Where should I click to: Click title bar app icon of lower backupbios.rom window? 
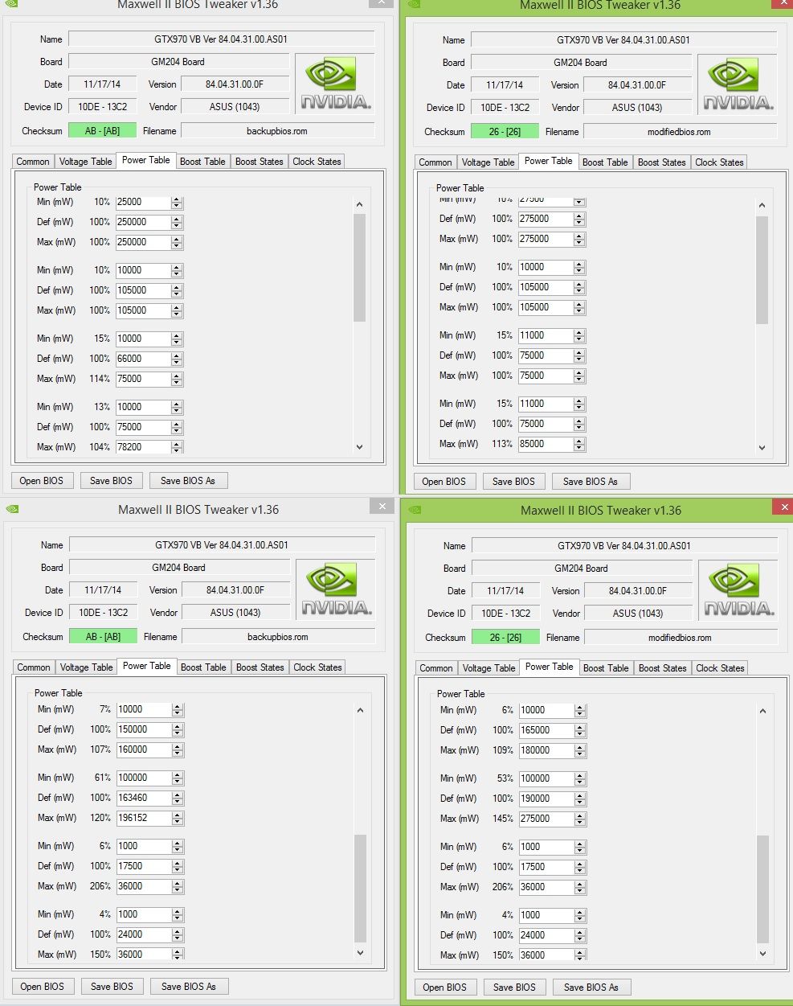[12, 508]
